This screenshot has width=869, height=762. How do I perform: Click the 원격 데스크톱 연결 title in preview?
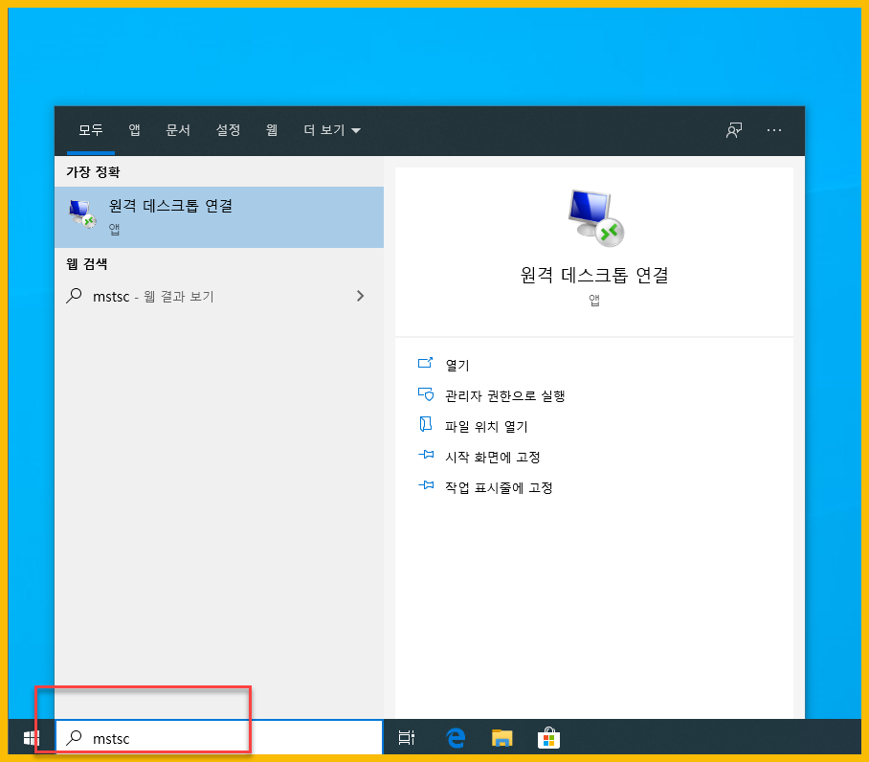pos(594,275)
